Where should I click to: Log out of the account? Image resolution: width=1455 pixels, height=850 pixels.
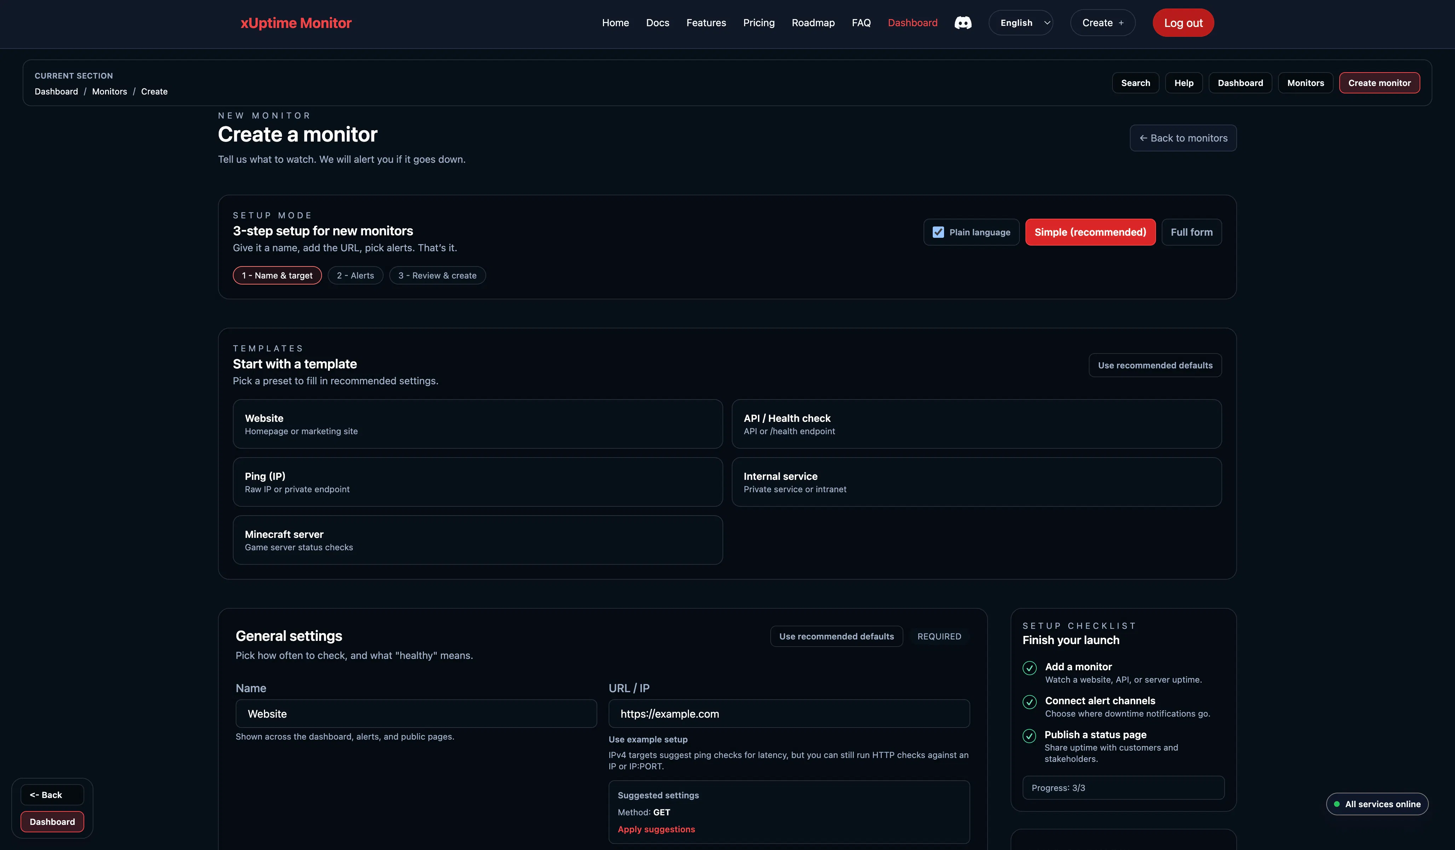click(x=1183, y=23)
